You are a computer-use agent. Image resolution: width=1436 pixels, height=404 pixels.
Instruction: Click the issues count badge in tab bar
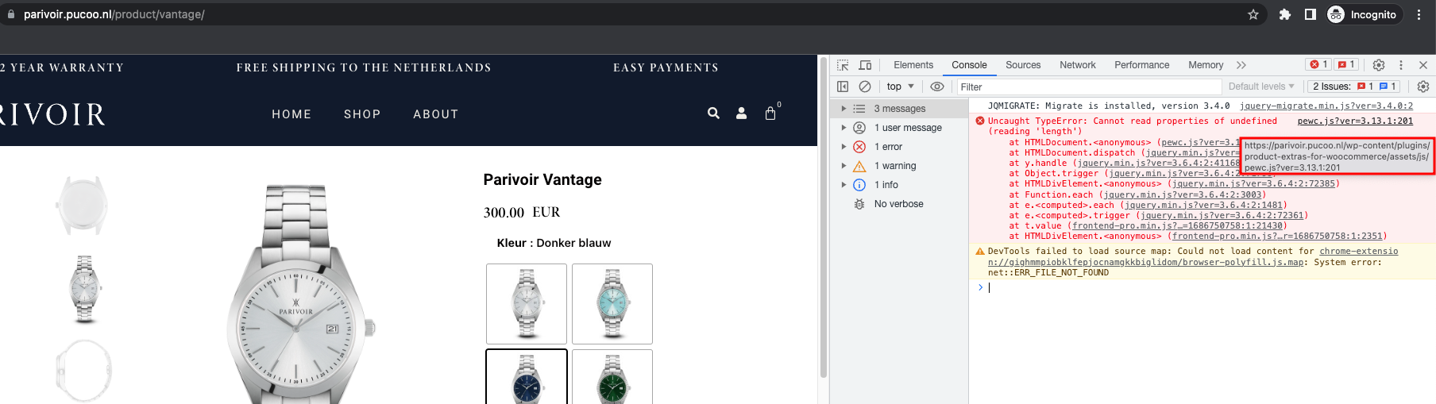click(1346, 64)
